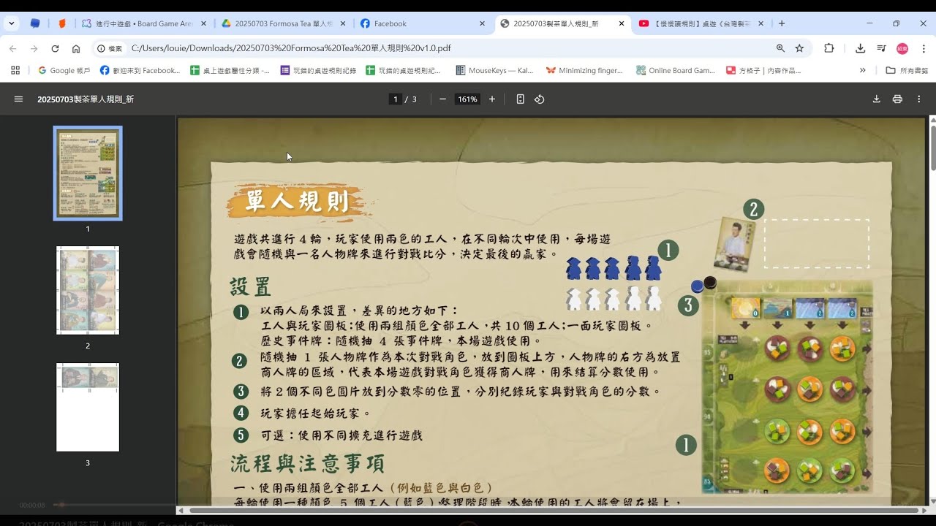The height and width of the screenshot is (526, 936).
Task: Open the user profile avatar
Action: pos(902,48)
